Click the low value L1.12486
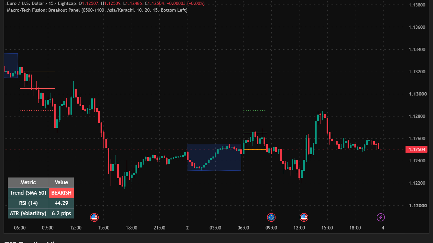 (x=133, y=3)
